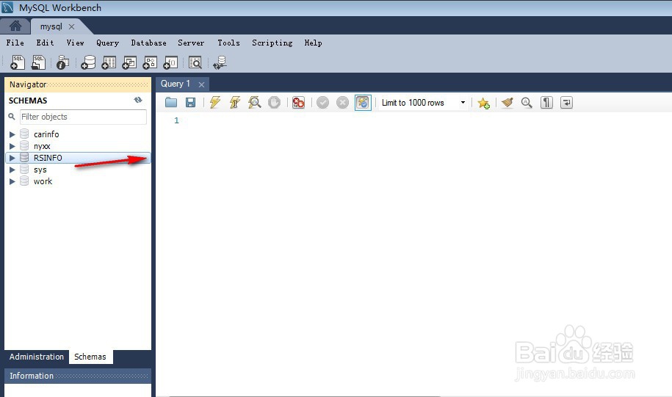The image size is (672, 397).
Task: Select the mysql connection tab
Action: (x=51, y=26)
